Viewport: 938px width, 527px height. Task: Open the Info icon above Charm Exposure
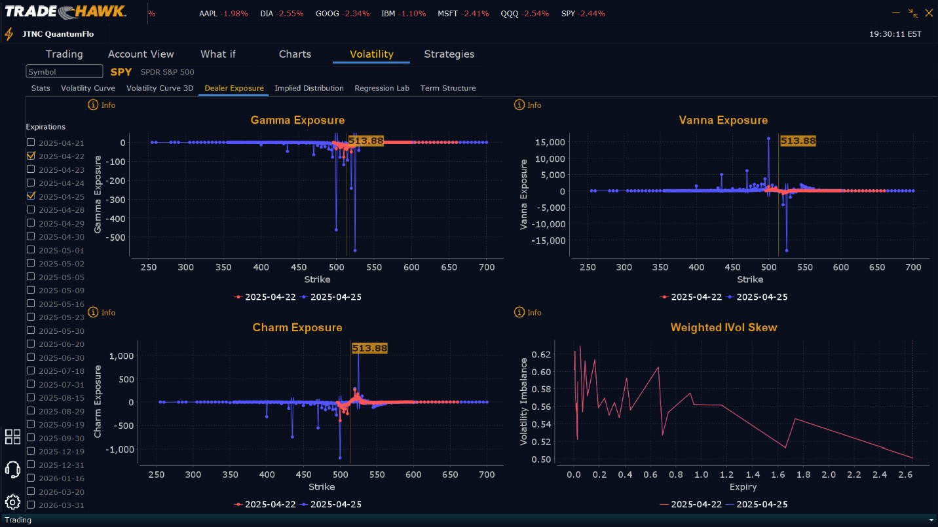tap(93, 312)
